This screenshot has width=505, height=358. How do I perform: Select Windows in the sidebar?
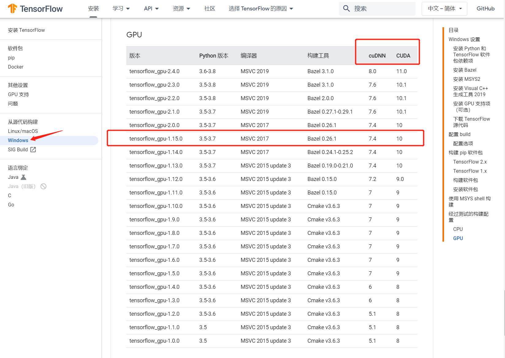click(x=18, y=140)
